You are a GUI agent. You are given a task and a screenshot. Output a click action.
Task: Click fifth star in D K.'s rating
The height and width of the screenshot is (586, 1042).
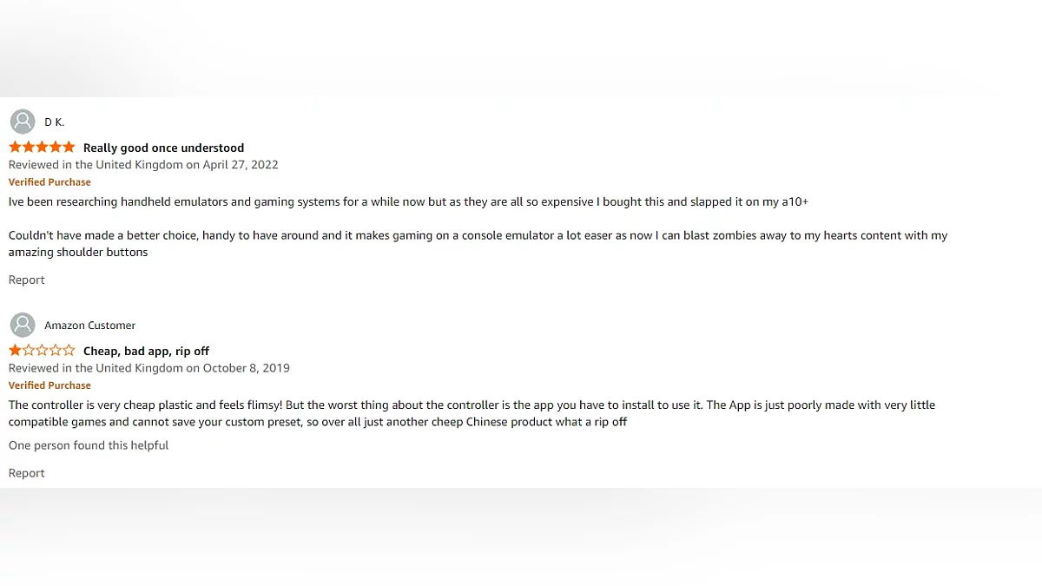click(69, 148)
